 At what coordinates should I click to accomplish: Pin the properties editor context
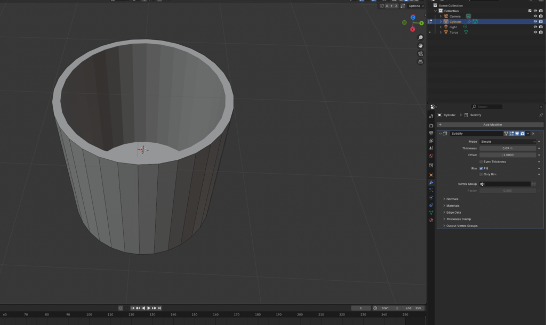click(x=541, y=115)
